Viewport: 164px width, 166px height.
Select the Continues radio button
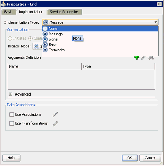pyautogui.click(x=30, y=38)
